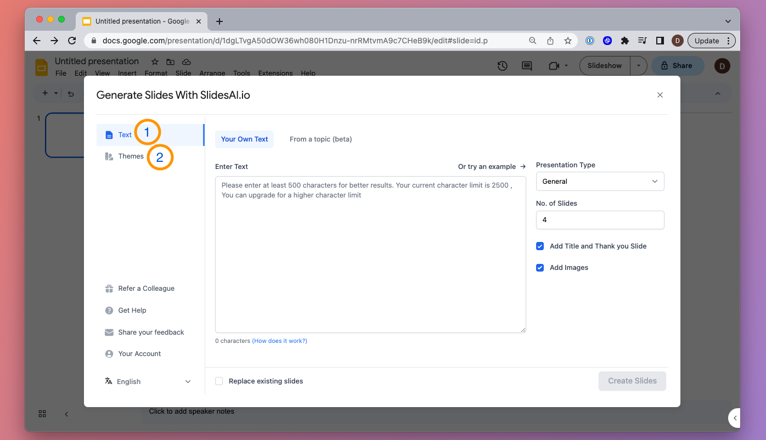Open the Chrome profile avatar D
The height and width of the screenshot is (440, 766).
[x=678, y=41]
